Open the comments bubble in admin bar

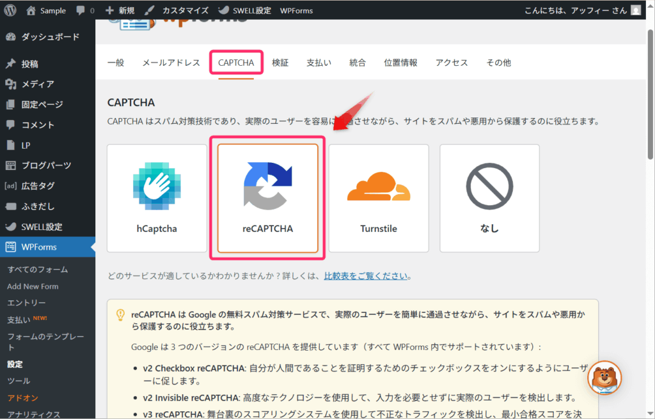80,10
